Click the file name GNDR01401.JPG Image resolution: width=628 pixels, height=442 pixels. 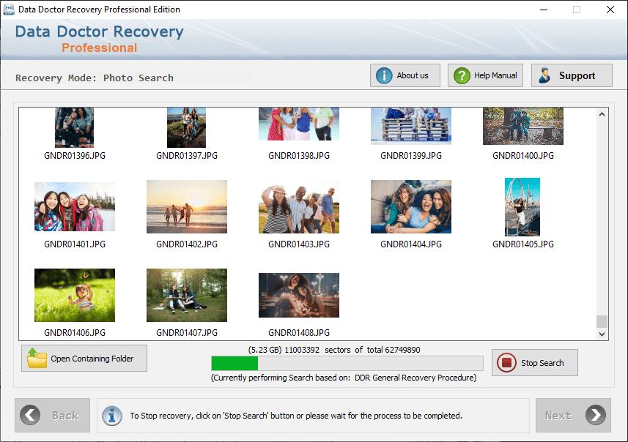[75, 244]
